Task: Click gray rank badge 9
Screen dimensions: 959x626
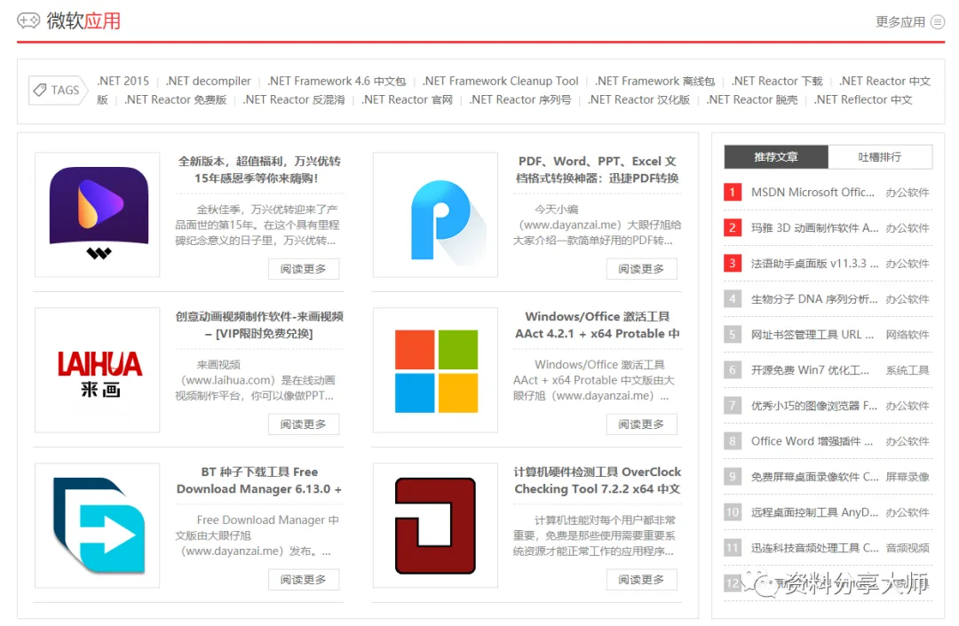Action: click(732, 476)
